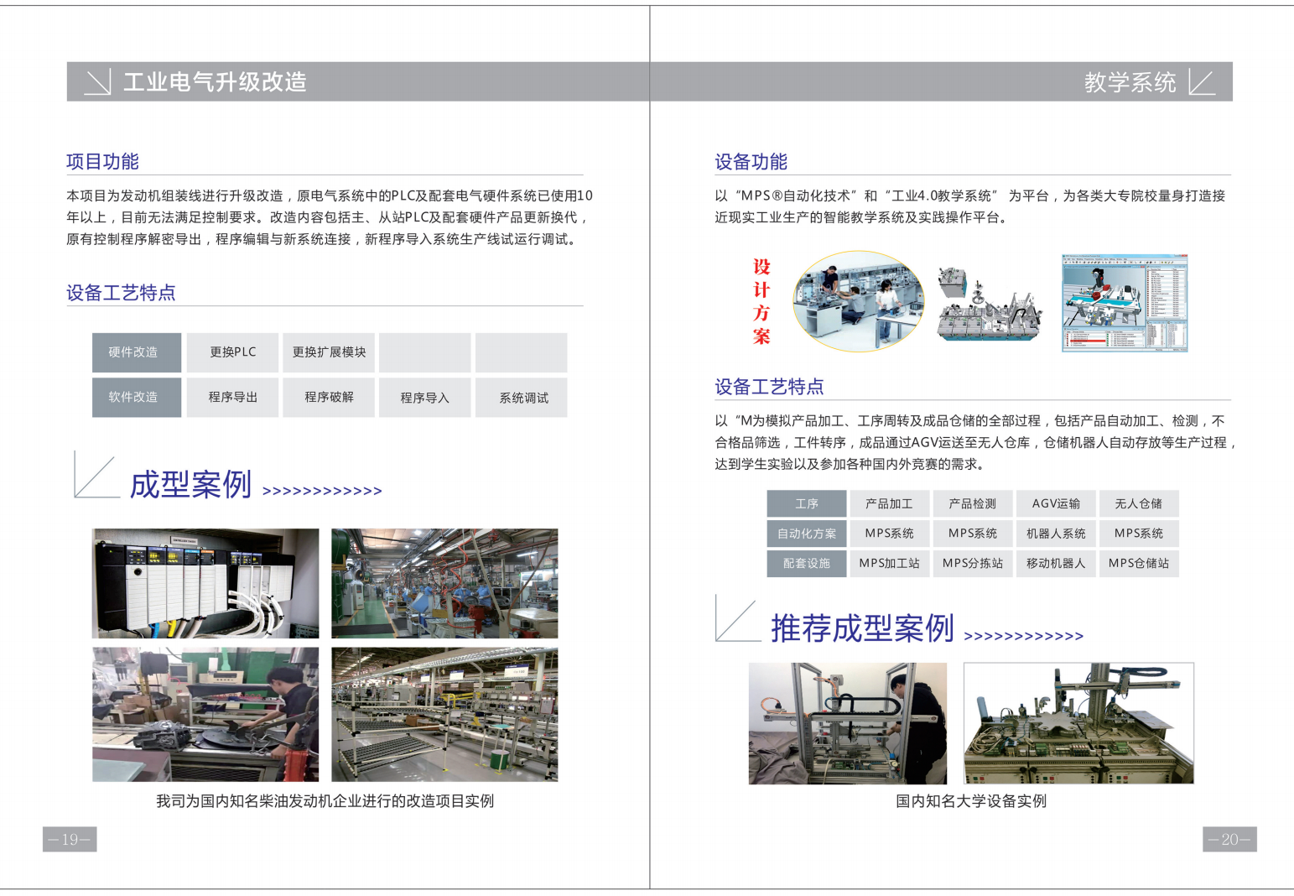This screenshot has width=1294, height=896.
Task: Click the 推荐成型案例 heading
Action: [862, 628]
